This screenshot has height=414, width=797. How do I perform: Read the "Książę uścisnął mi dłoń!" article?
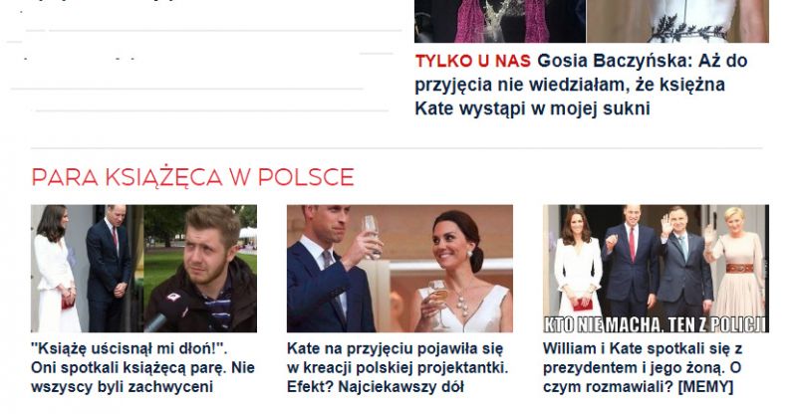142,368
